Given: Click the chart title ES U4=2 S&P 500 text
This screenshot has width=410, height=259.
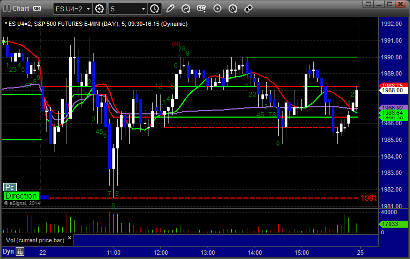Looking at the screenshot, I should pyautogui.click(x=96, y=24).
